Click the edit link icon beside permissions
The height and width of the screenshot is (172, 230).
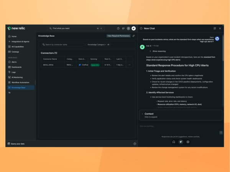click(x=134, y=36)
